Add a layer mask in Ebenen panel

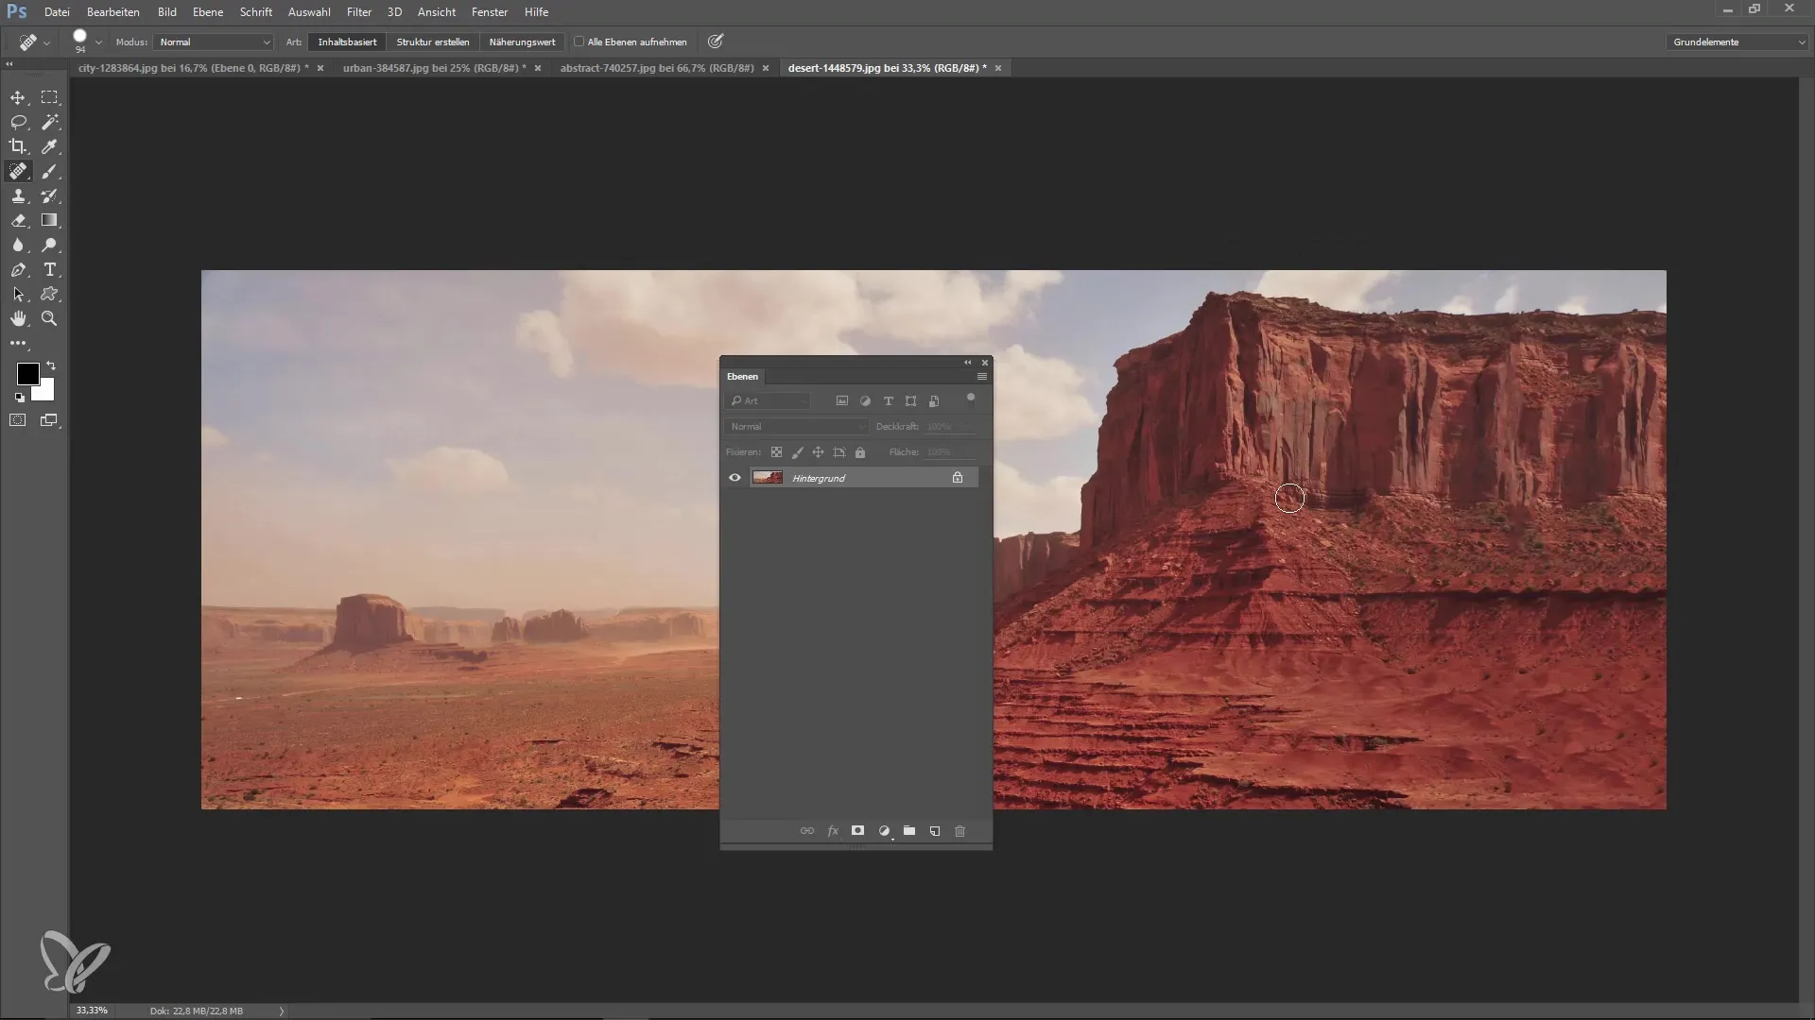[857, 831]
